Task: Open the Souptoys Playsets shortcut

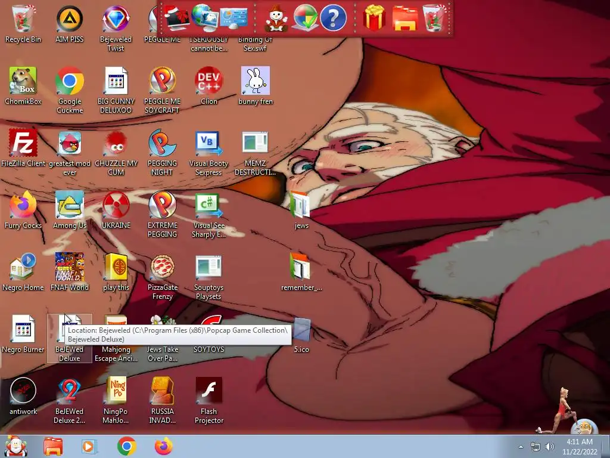Action: point(208,277)
